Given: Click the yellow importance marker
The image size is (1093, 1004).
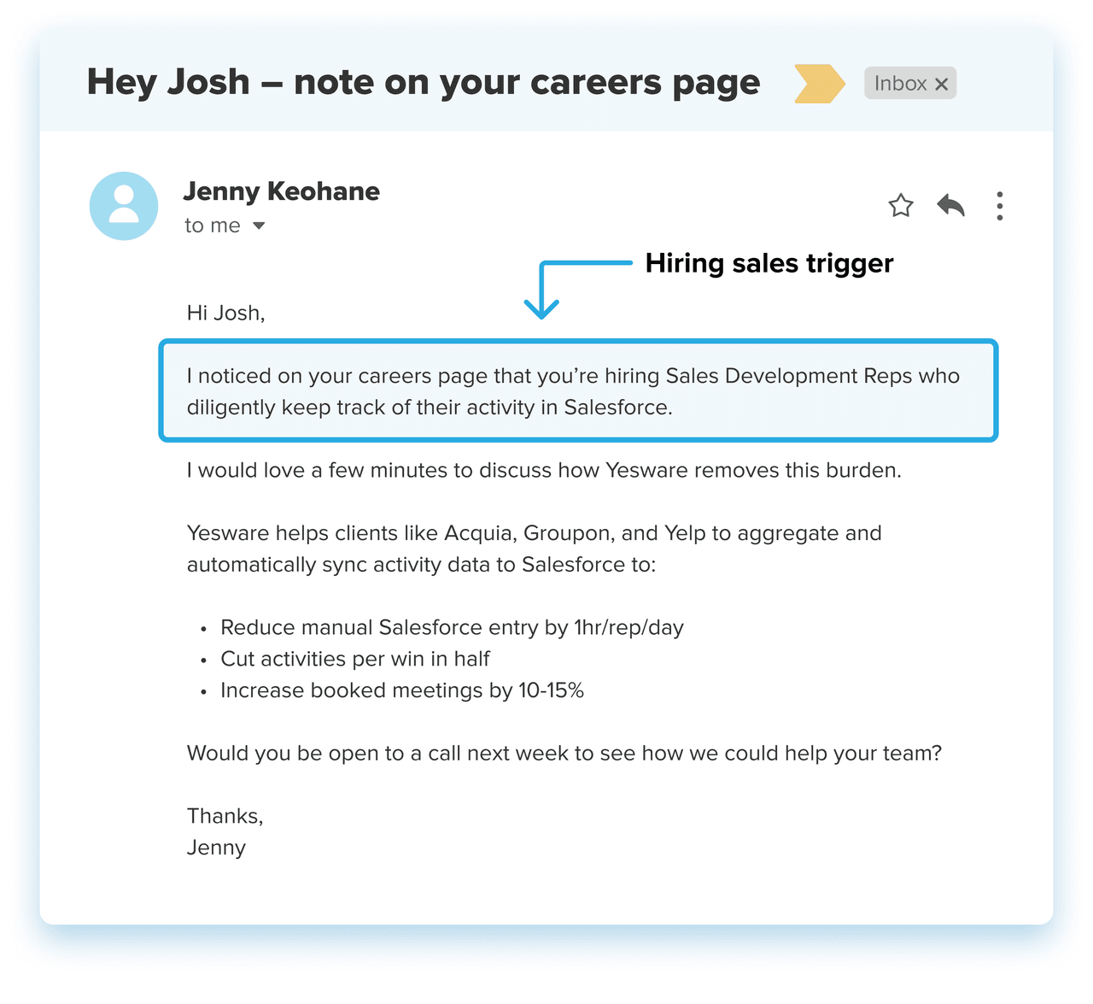Looking at the screenshot, I should [819, 84].
